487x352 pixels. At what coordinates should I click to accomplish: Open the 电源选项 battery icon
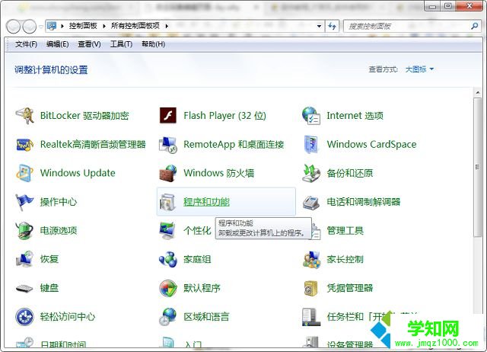[x=25, y=230]
